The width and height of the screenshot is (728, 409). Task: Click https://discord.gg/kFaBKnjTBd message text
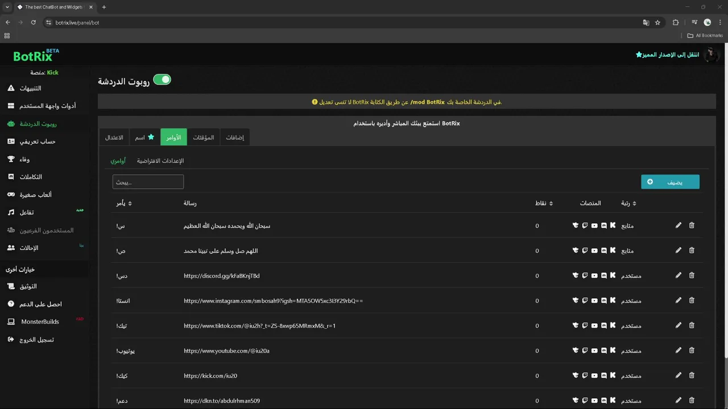(x=221, y=276)
